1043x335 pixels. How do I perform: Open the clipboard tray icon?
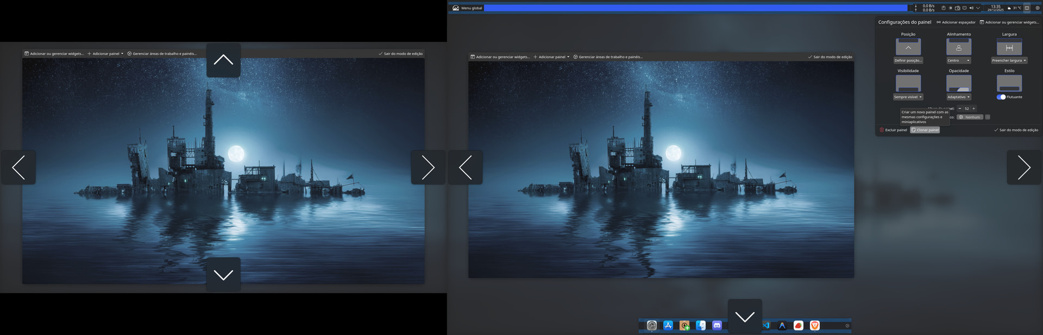[x=944, y=8]
